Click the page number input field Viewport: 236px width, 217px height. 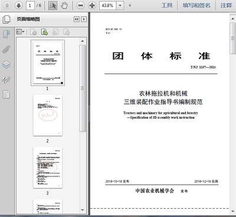point(30,5)
